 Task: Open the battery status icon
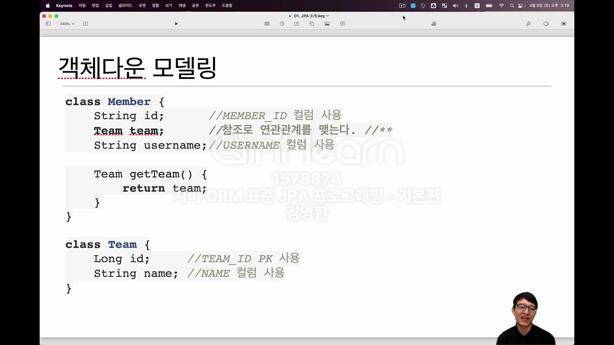pyautogui.click(x=489, y=5)
